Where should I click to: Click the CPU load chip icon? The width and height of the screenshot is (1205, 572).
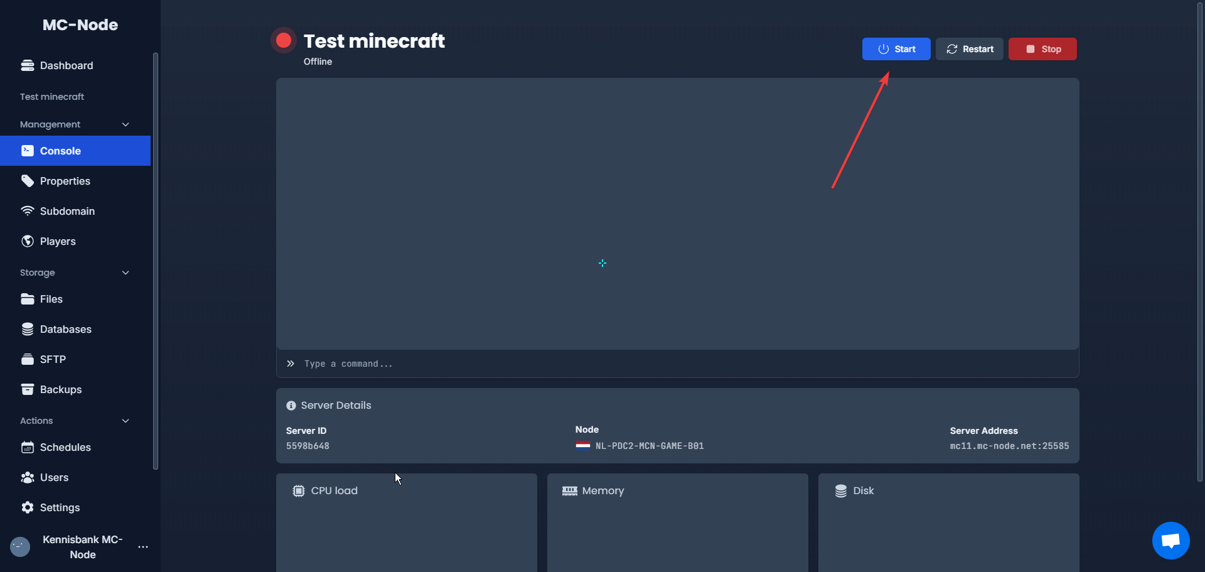tap(299, 491)
